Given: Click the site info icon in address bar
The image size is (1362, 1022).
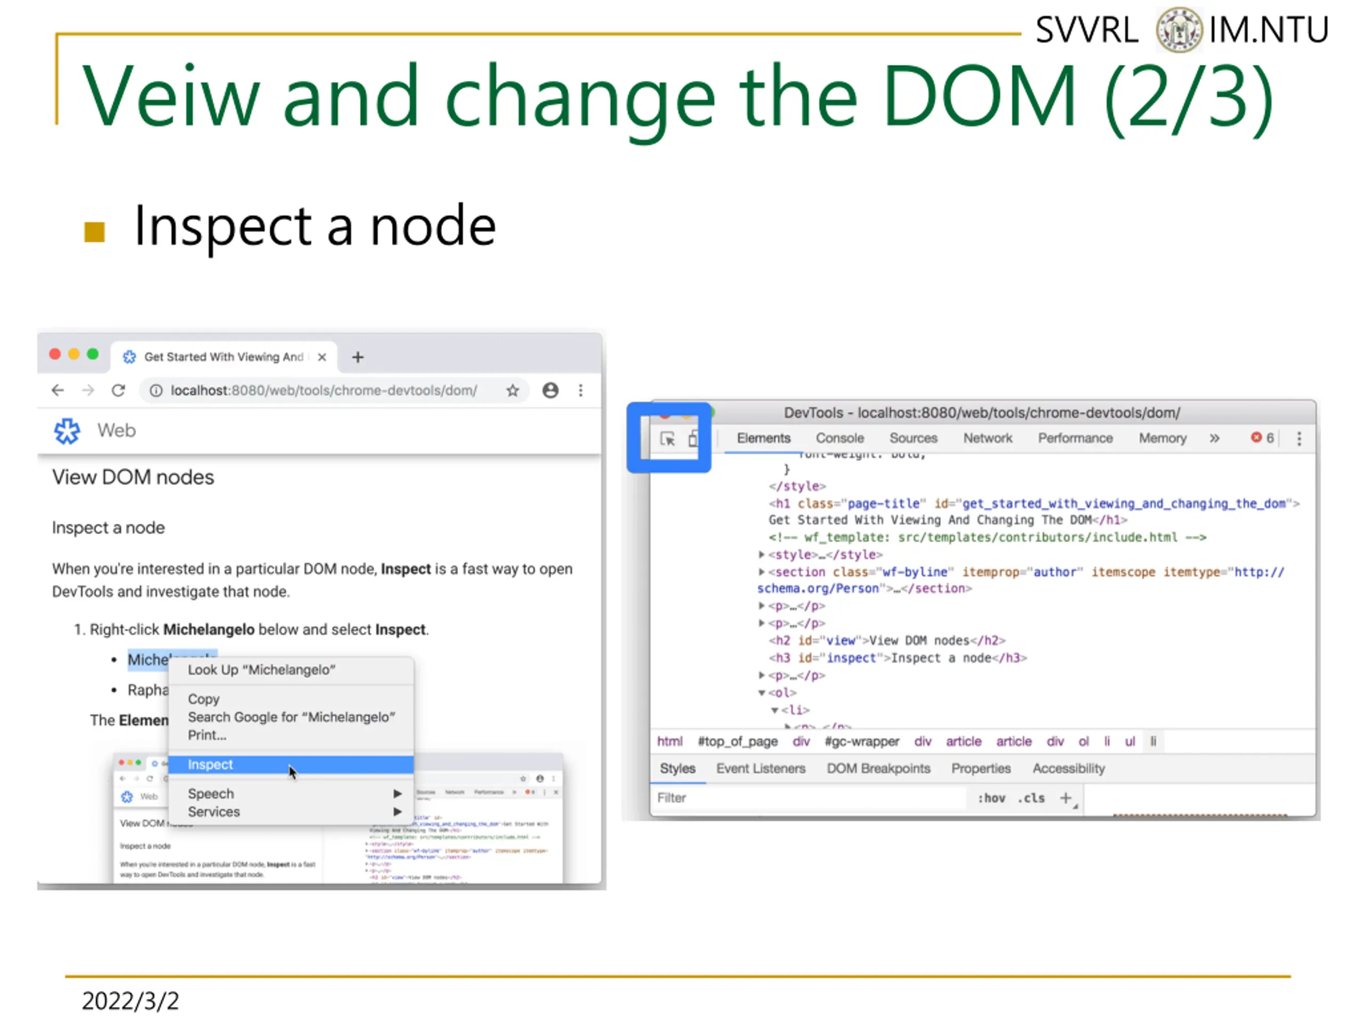Looking at the screenshot, I should point(156,391).
